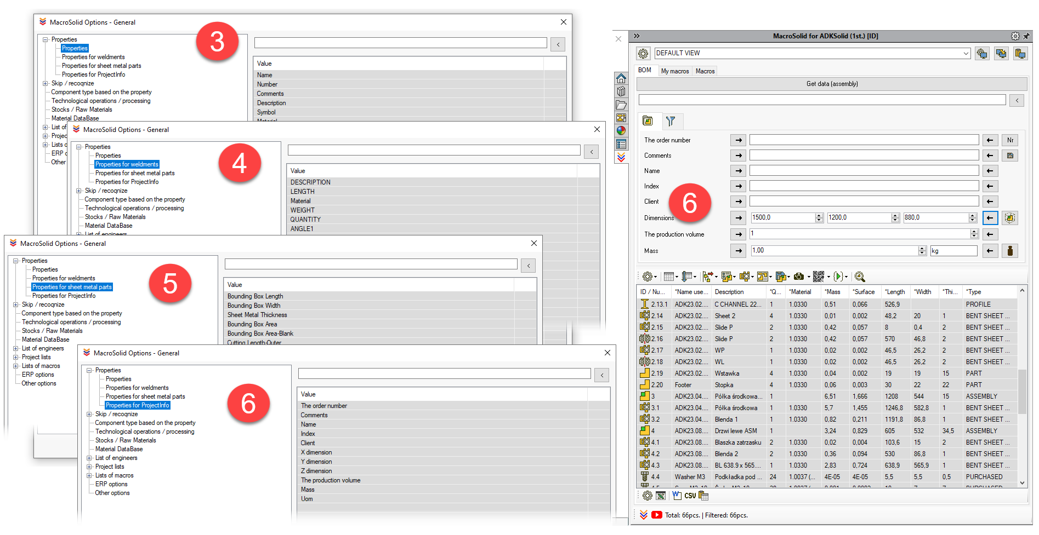
Task: Expand Skip / recognize in ProjectInfo options window
Action: pos(89,415)
